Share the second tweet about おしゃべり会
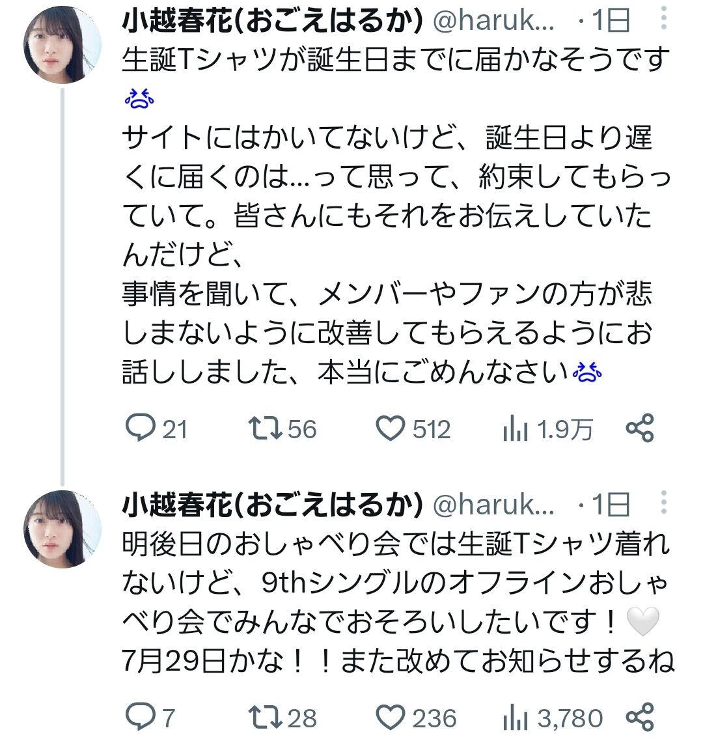 pos(639,718)
